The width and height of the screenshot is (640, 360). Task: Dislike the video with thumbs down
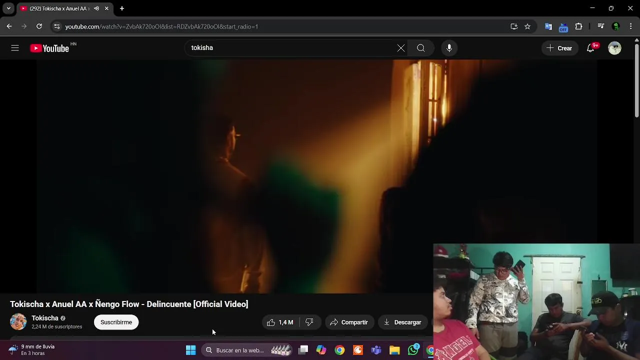[309, 322]
